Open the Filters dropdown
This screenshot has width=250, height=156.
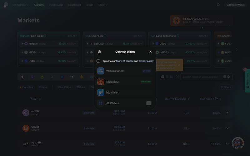click(x=226, y=87)
